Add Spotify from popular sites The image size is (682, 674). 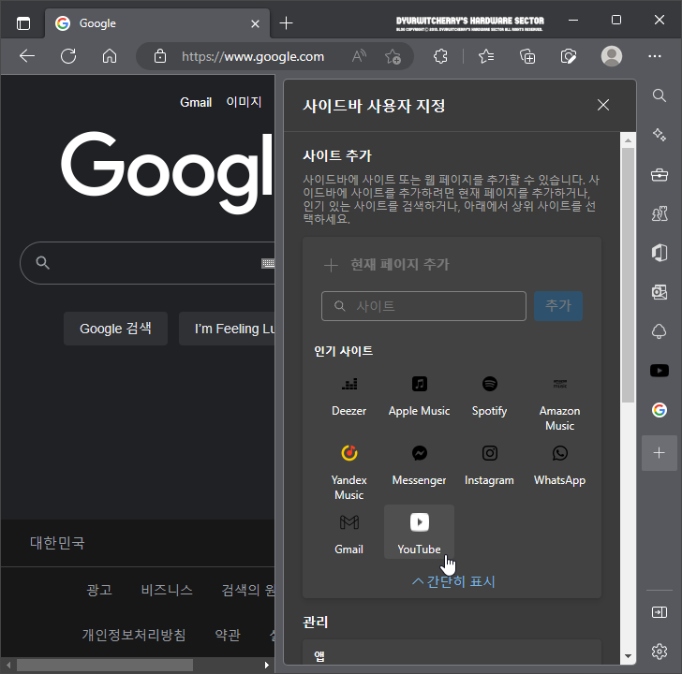490,397
